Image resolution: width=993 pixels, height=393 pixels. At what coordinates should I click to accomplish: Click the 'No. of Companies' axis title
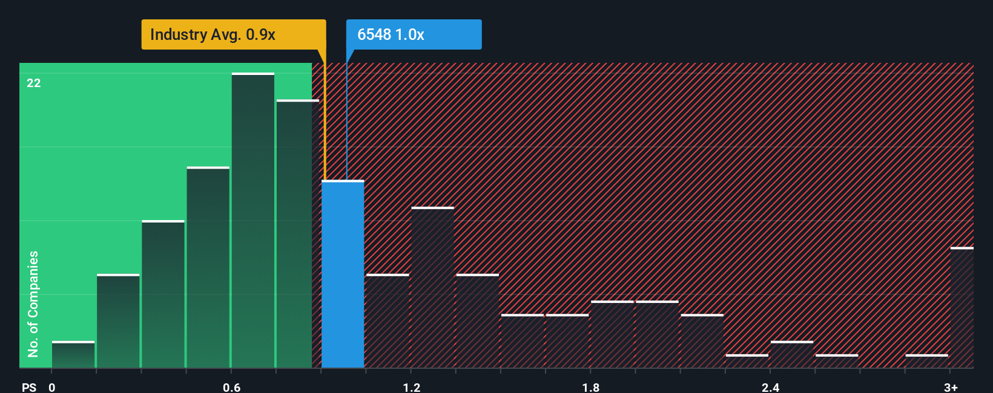point(33,304)
